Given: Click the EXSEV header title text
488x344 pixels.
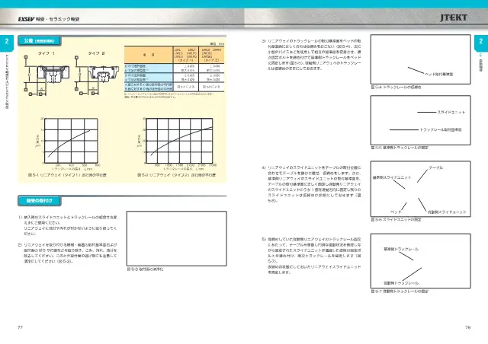Looking at the screenshot, I should point(49,19).
